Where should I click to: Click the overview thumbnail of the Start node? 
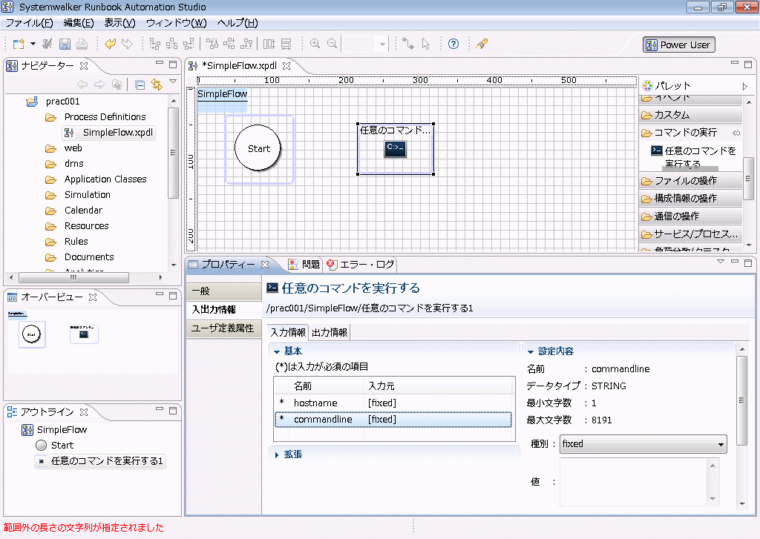(31, 334)
